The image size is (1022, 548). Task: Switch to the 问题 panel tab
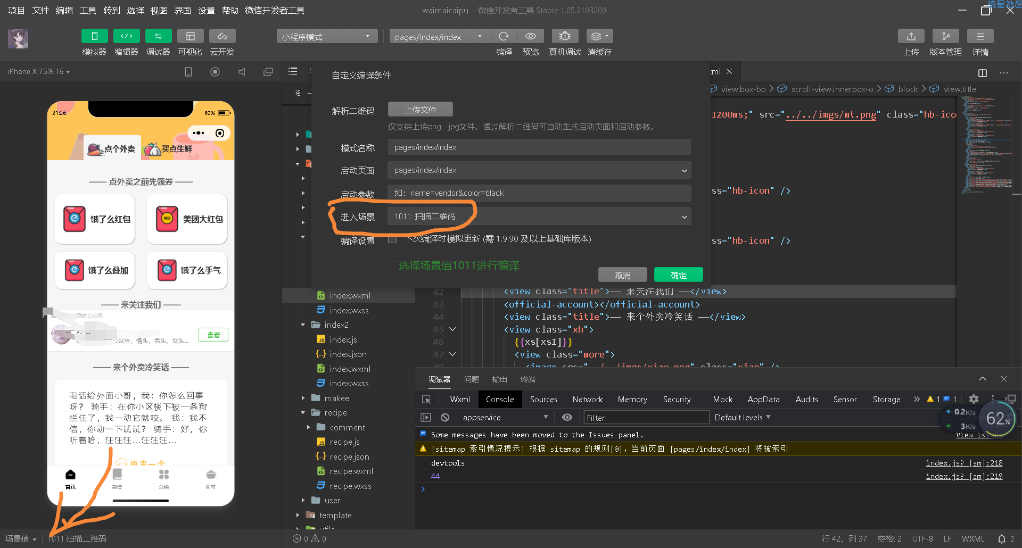pyautogui.click(x=472, y=379)
